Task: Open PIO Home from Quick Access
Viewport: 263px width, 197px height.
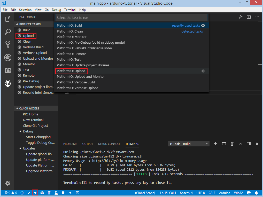Action: (30, 114)
